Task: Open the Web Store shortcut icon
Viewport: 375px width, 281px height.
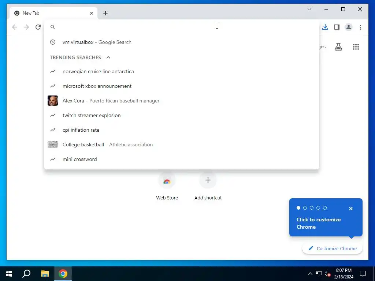Action: 167,180
